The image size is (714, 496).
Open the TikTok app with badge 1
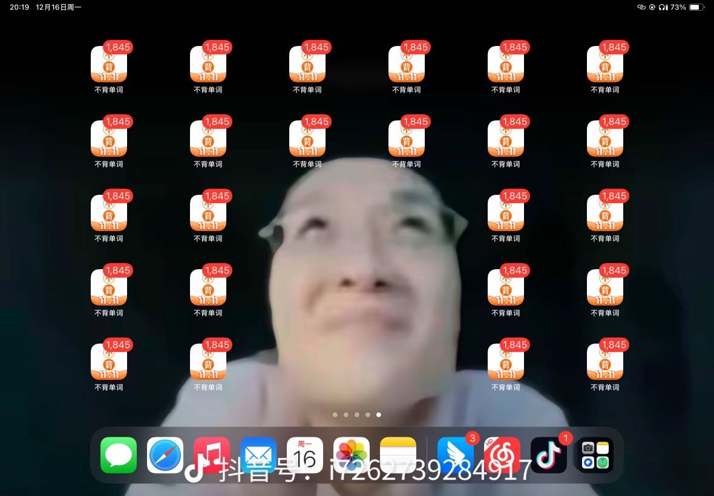(549, 455)
